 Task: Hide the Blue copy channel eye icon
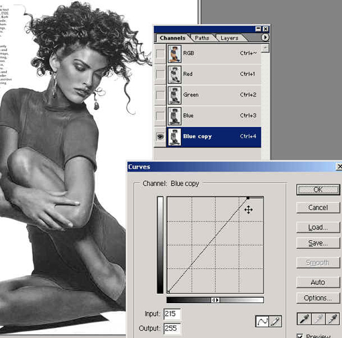click(160, 136)
